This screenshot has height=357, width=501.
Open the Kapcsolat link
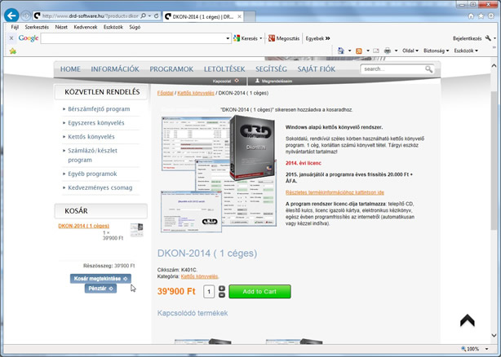pos(225,81)
